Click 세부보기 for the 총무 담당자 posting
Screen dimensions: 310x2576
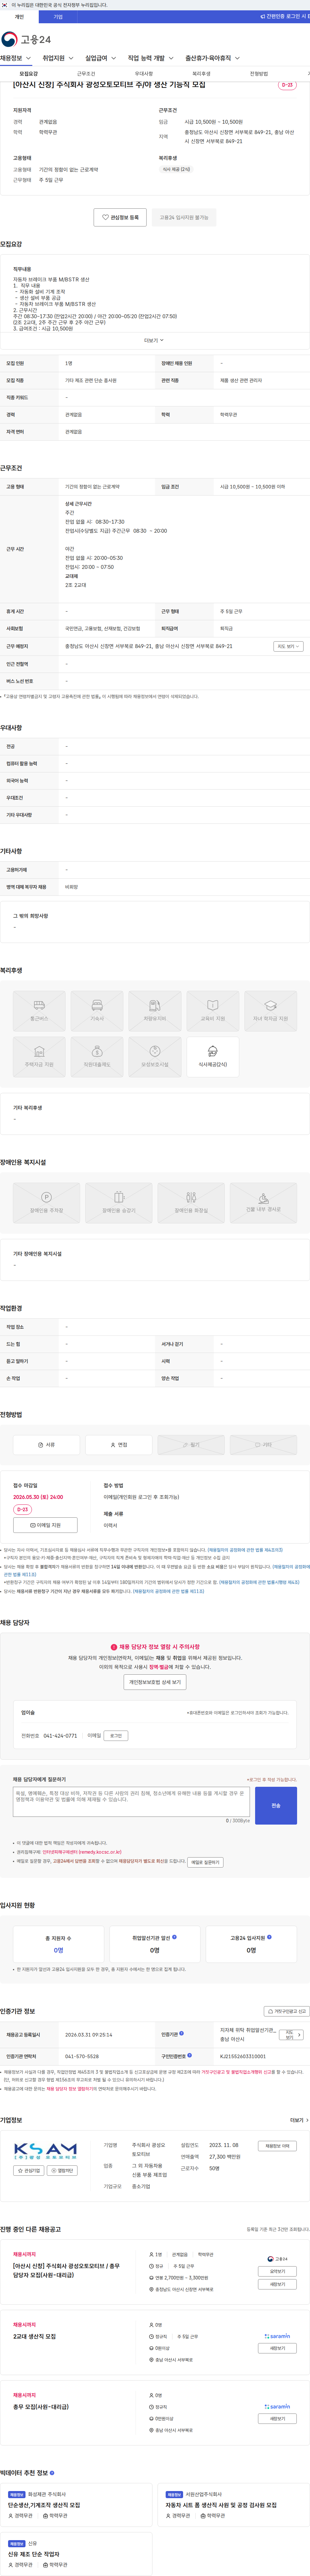[x=277, y=2284]
